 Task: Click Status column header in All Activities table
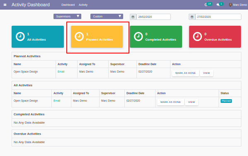225,93
